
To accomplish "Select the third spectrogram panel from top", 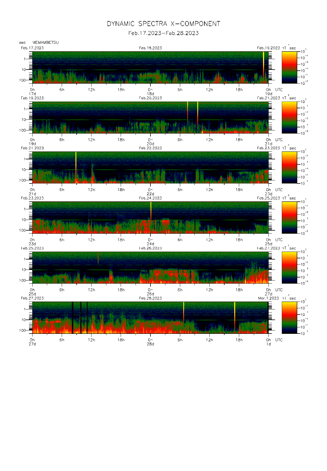I will 150,167.
